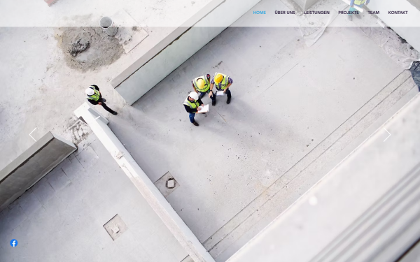The width and height of the screenshot is (420, 262).
Task: Go to previous slide with left arrow
Action: point(33,134)
